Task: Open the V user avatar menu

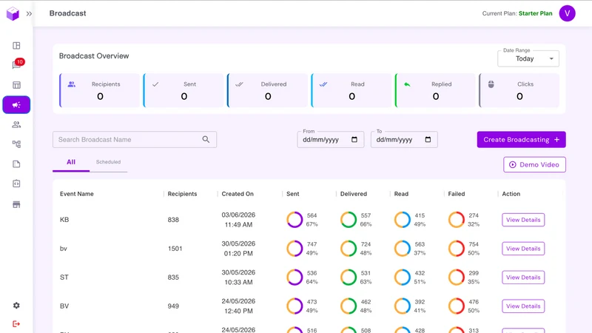Action: (x=567, y=13)
